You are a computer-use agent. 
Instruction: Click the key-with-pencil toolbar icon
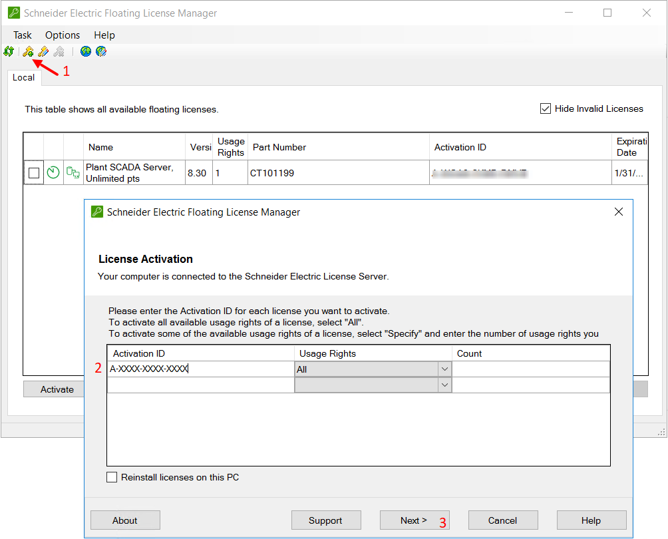(x=43, y=51)
